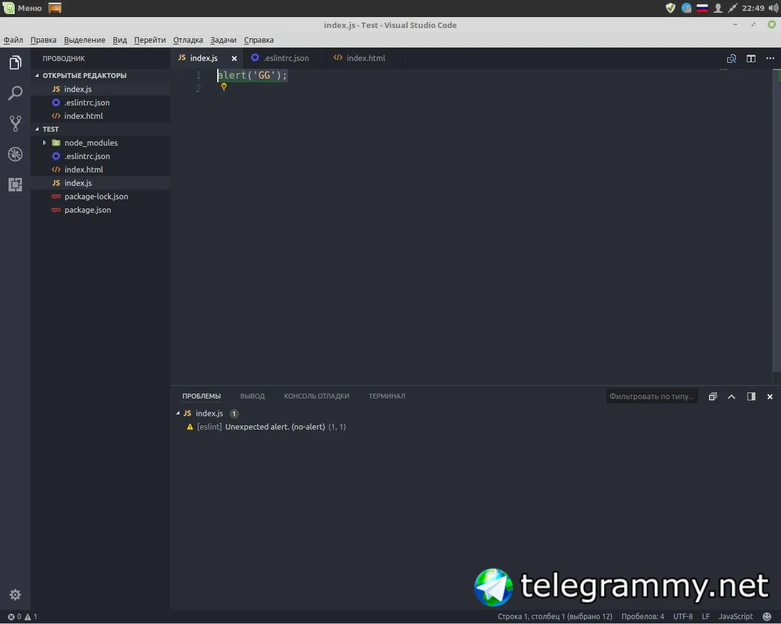
Task: Click the JavaScript language mode button
Action: click(x=735, y=617)
